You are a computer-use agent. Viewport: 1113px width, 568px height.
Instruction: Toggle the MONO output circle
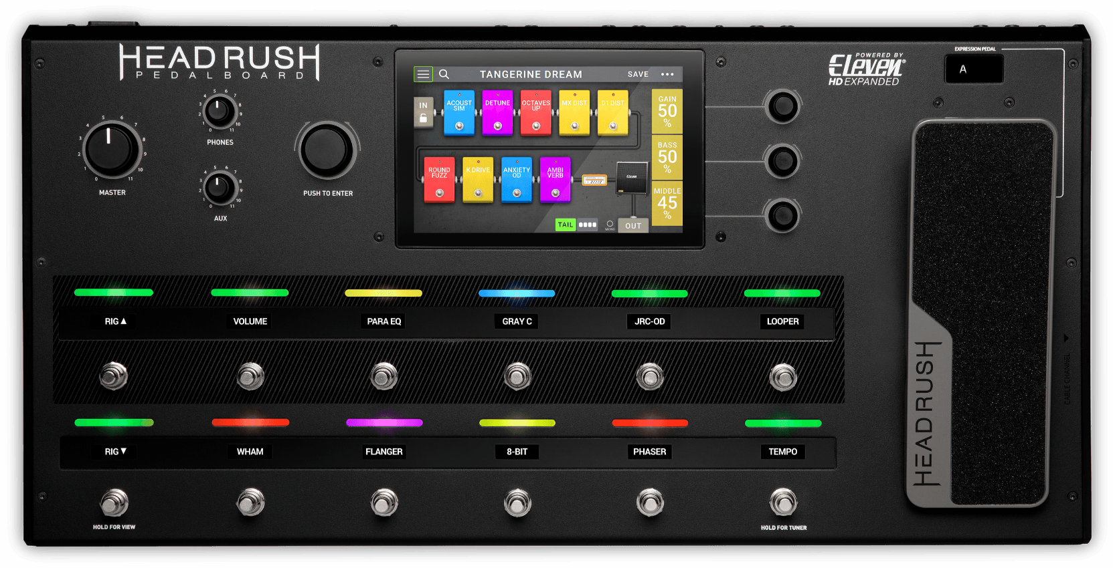610,225
